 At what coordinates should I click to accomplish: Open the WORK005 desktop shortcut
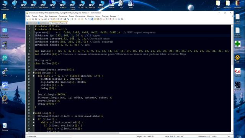[63, 4]
